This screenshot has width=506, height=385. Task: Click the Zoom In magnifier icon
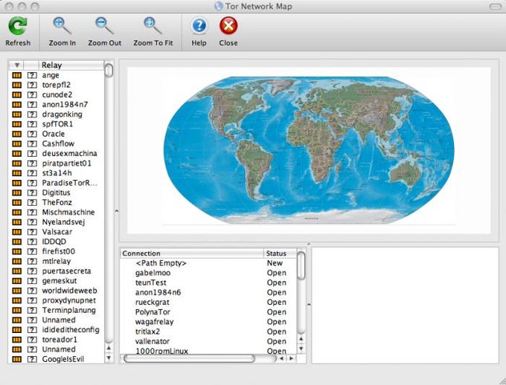62,26
